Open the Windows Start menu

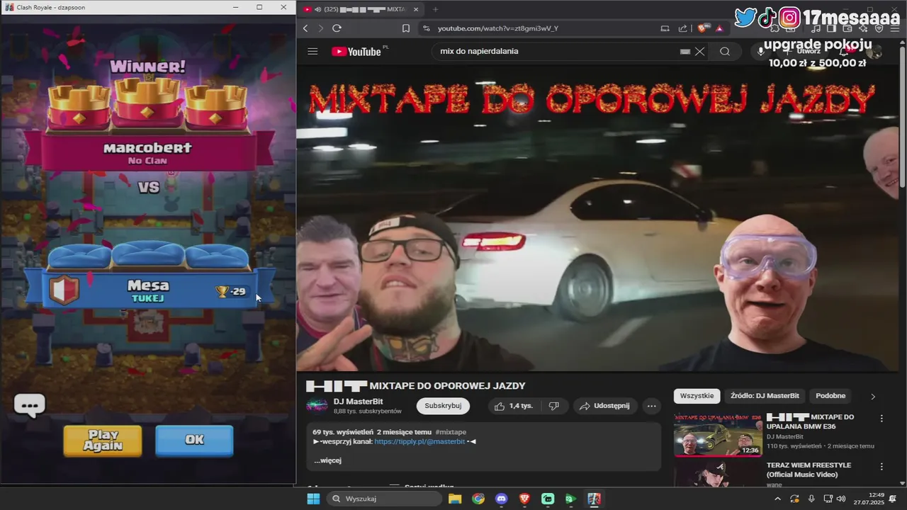(313, 499)
